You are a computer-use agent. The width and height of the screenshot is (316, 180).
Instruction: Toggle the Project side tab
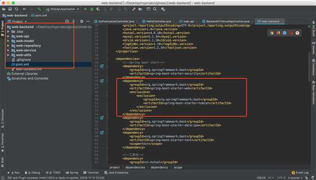coord(2,28)
